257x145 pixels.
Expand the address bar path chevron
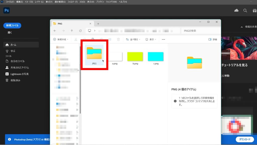[95, 30]
